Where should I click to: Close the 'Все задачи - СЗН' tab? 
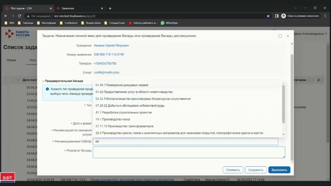pyautogui.click(x=51, y=8)
